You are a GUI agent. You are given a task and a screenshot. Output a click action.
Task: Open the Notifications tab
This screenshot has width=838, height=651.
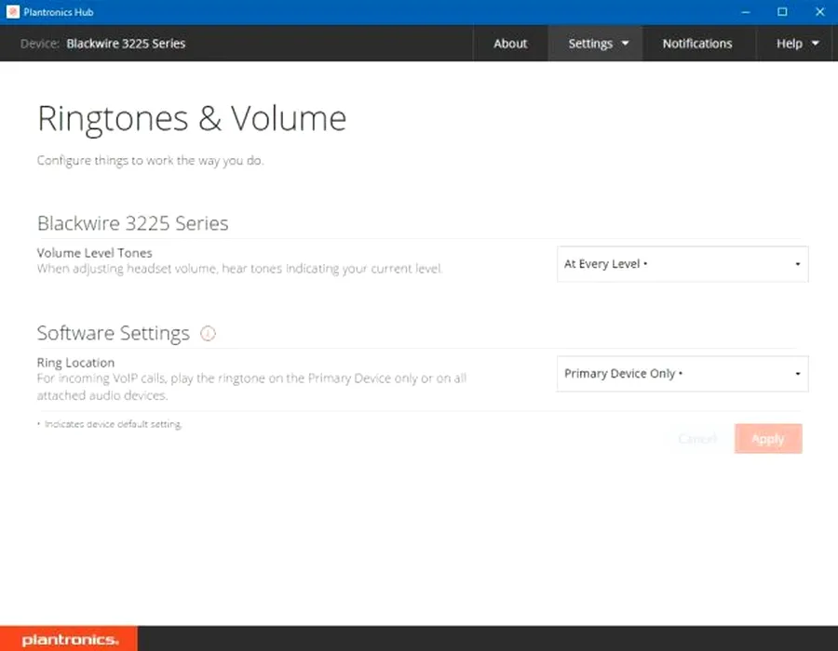pyautogui.click(x=697, y=43)
